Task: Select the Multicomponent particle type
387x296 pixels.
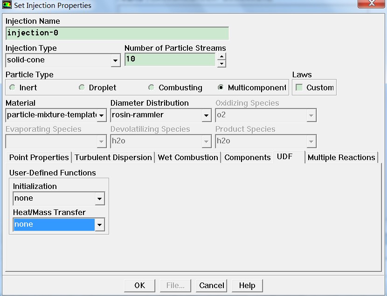Action: click(x=221, y=87)
